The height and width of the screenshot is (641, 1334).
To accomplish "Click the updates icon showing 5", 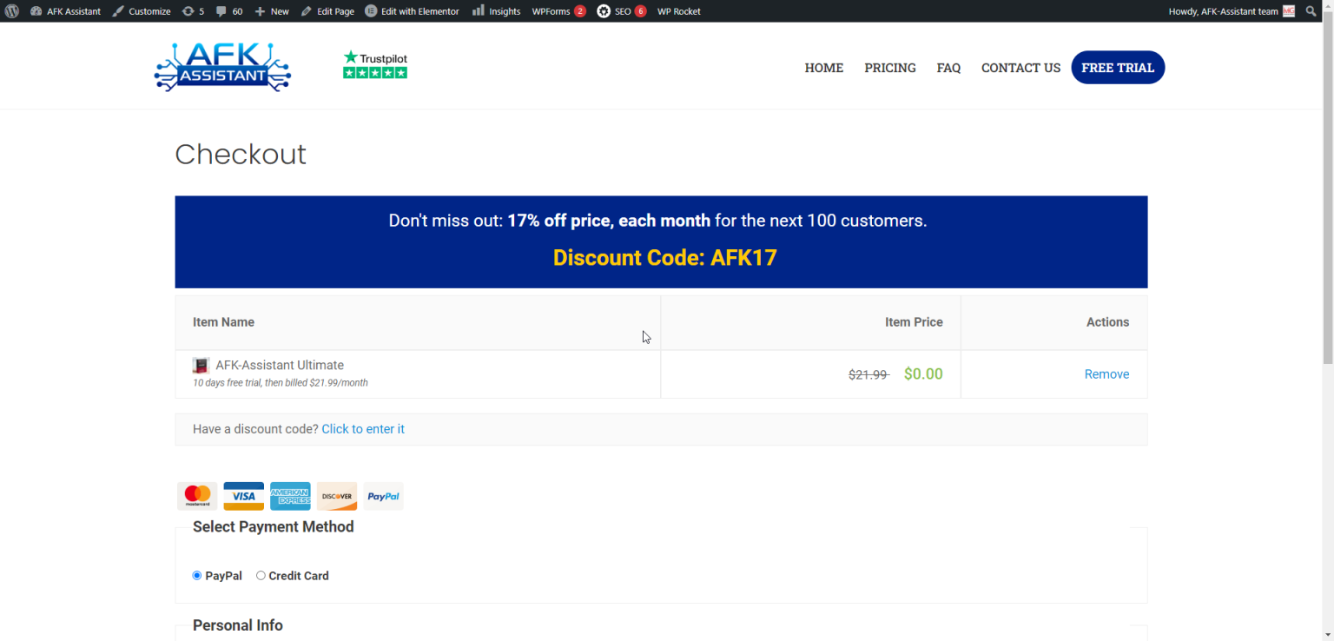I will click(193, 11).
